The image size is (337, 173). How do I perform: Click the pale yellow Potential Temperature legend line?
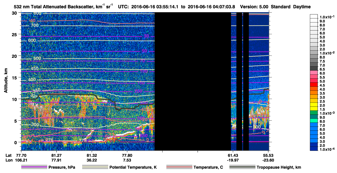95,167
